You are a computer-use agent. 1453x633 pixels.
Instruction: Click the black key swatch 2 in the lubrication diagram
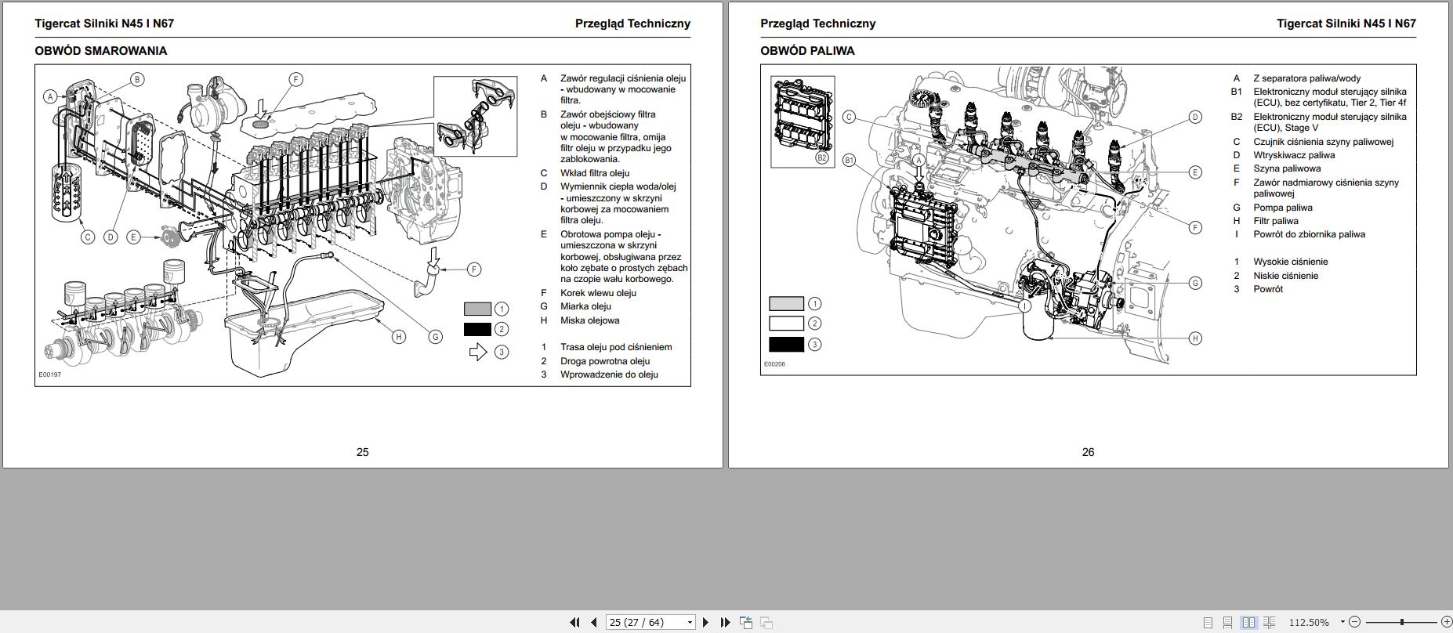click(477, 329)
